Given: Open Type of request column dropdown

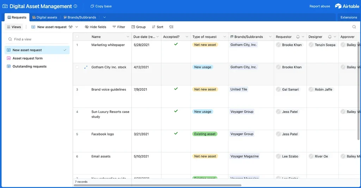Looking at the screenshot, I should click(x=225, y=37).
